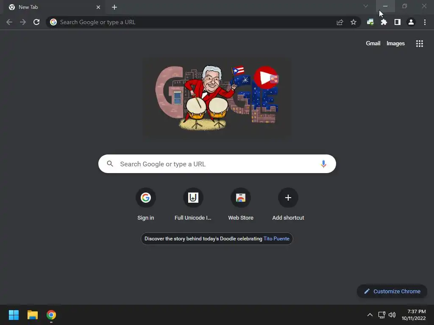Open Chrome's three-dot menu
434x325 pixels.
click(x=425, y=22)
